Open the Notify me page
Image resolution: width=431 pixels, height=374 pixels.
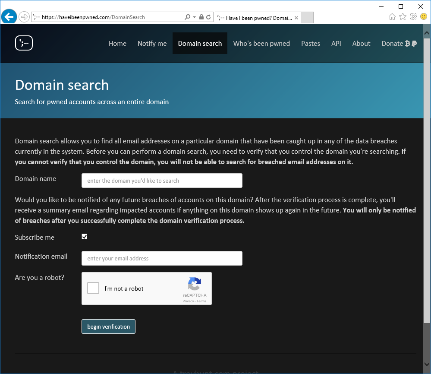152,44
